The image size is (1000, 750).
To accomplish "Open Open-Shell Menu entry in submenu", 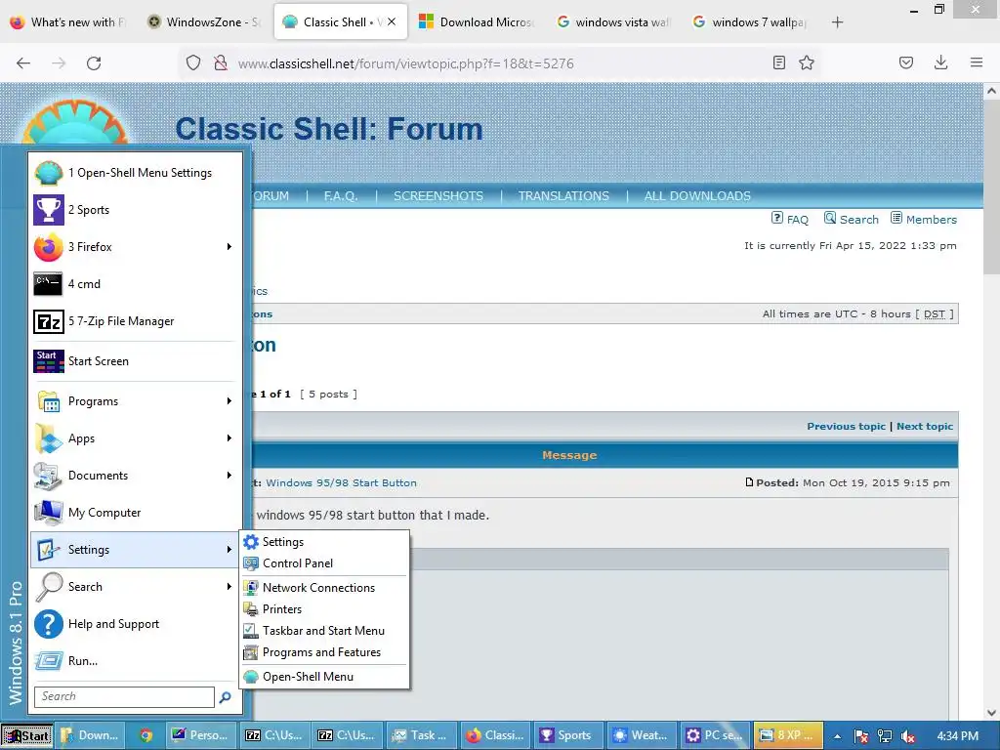I will pyautogui.click(x=326, y=677).
